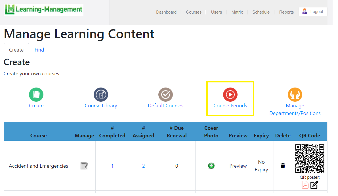The height and width of the screenshot is (196, 338).
Task: Switch to the Find tab
Action: (39, 50)
